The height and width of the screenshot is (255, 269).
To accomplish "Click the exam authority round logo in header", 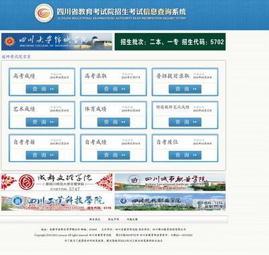I will tap(44, 13).
